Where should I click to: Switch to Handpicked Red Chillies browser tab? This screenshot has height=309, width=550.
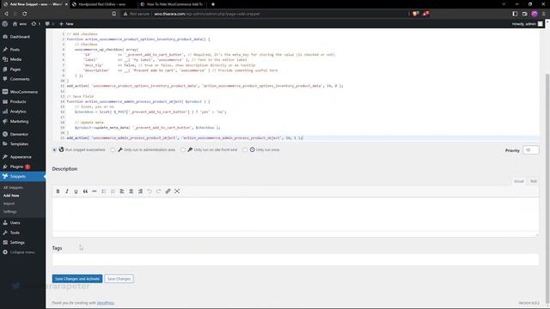point(101,4)
